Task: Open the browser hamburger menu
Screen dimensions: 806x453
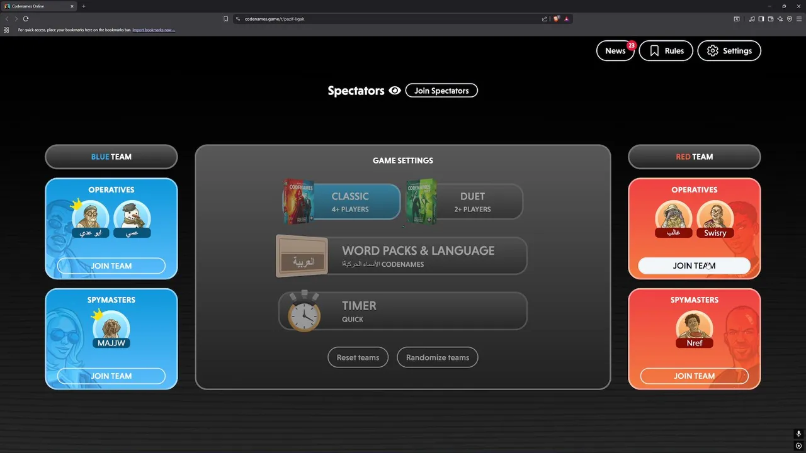Action: coord(799,19)
